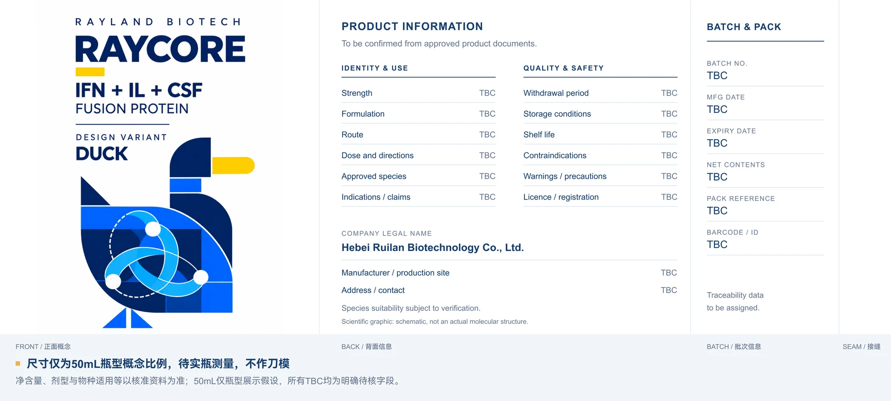Click the duck illustration graphic
Screen dimensions: 891x401
pyautogui.click(x=168, y=233)
